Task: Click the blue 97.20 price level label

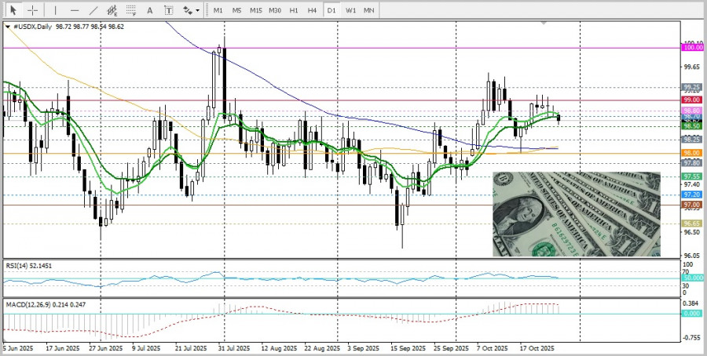Action: click(x=691, y=194)
